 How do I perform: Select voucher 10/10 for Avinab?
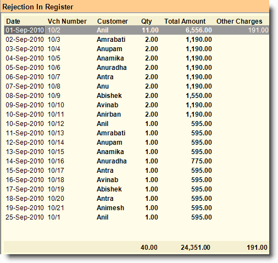point(136,105)
